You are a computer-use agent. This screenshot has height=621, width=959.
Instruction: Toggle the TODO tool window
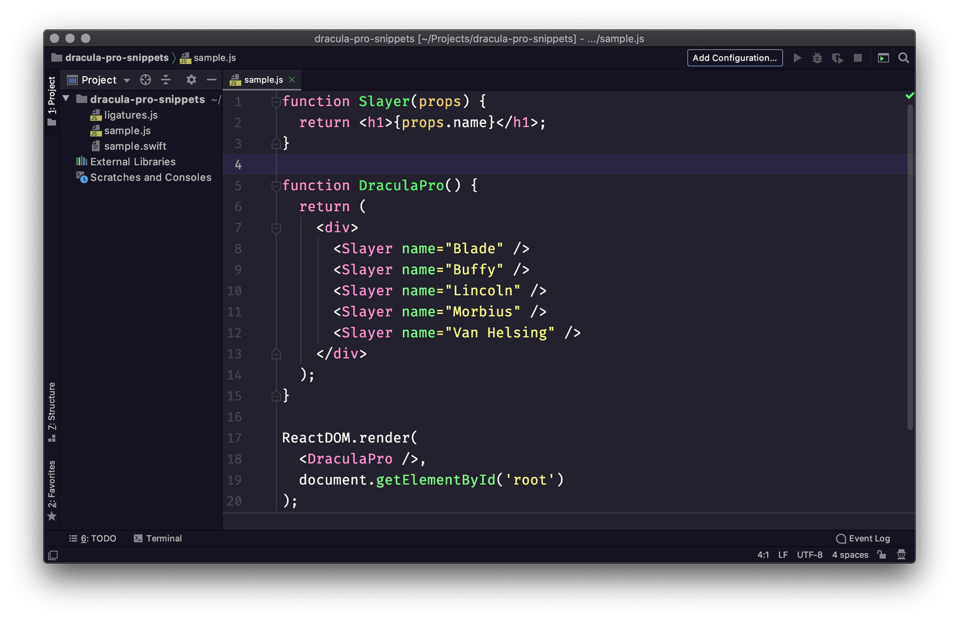click(x=93, y=538)
